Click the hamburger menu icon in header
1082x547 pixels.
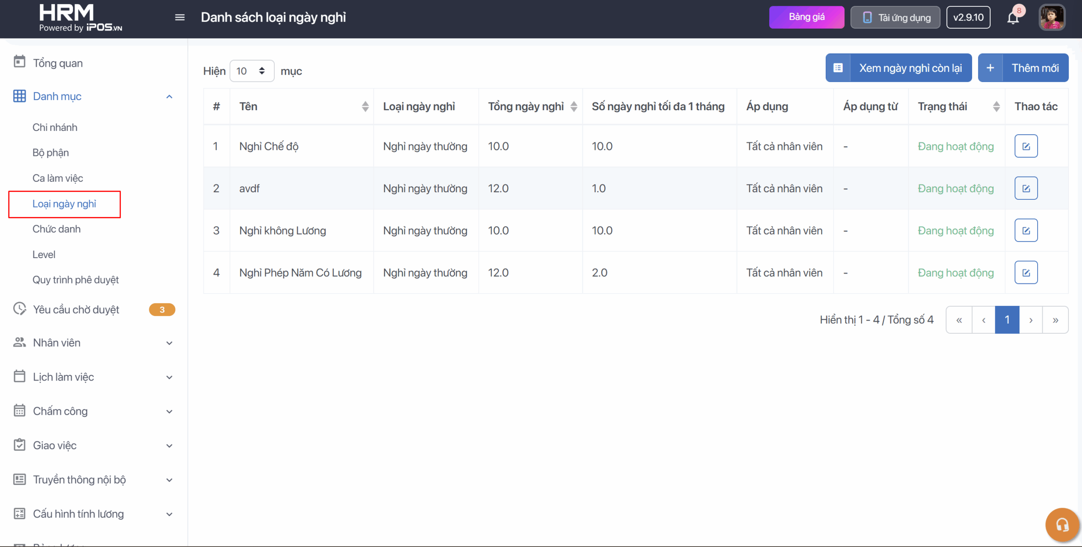180,17
